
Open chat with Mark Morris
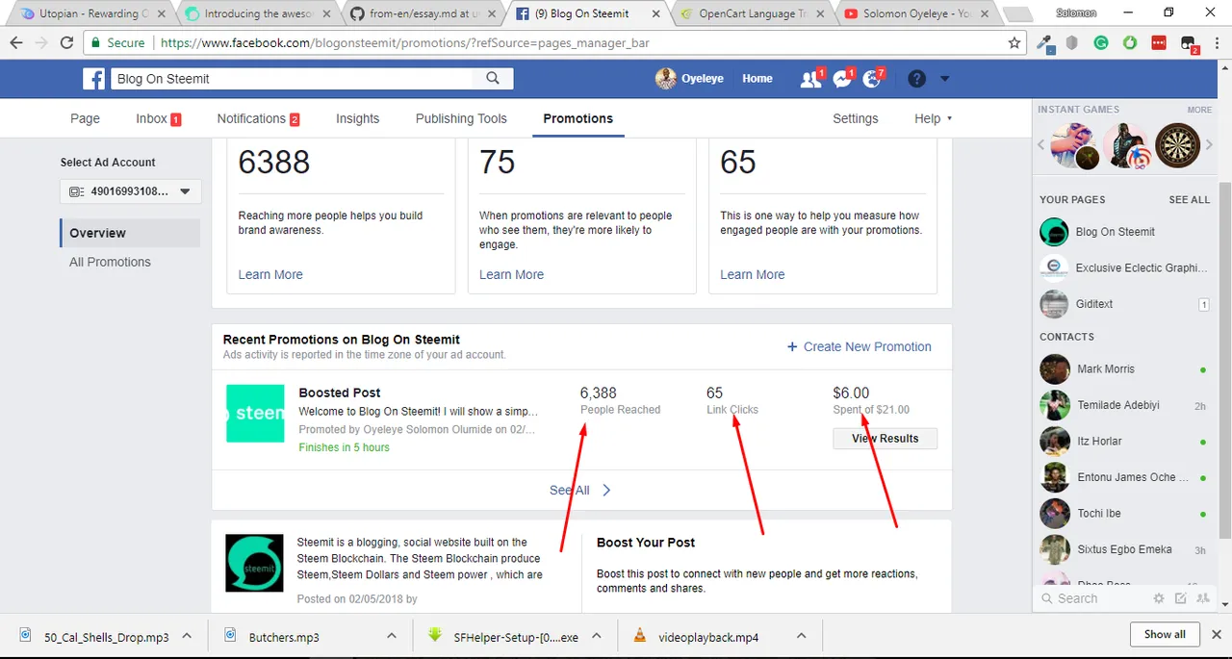tap(1124, 368)
